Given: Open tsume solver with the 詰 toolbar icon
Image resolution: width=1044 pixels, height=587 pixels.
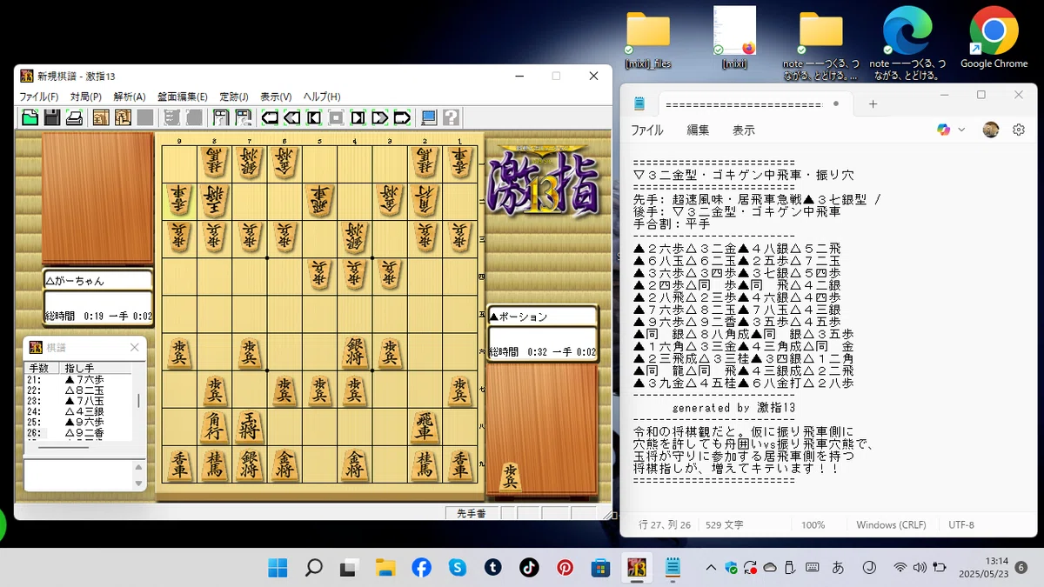Looking at the screenshot, I should coord(123,117).
